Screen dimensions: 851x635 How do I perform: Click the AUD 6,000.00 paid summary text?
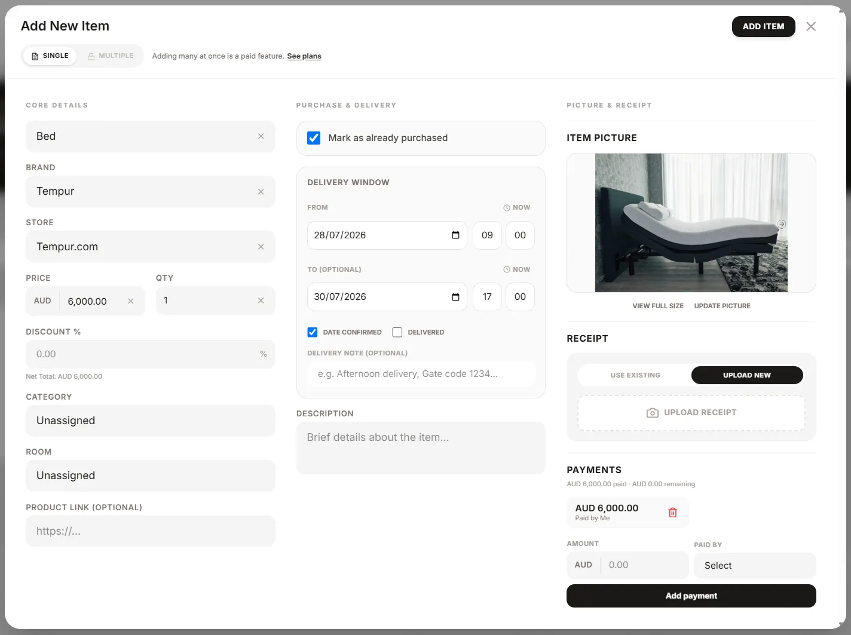coord(630,484)
